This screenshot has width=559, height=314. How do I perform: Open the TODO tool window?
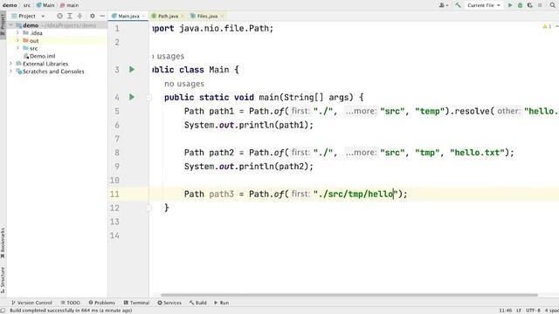tap(70, 303)
